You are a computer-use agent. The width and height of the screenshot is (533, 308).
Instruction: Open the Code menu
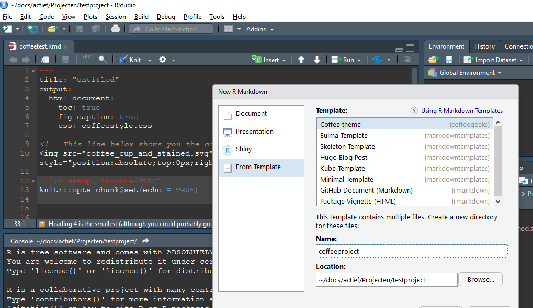47,17
